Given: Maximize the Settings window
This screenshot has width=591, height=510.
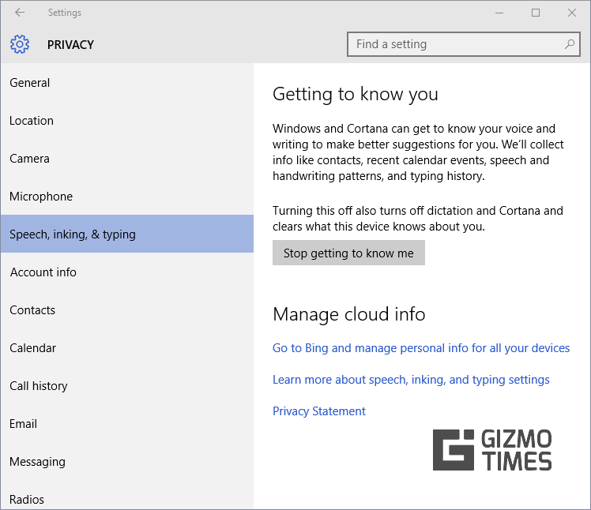Looking at the screenshot, I should (x=536, y=13).
